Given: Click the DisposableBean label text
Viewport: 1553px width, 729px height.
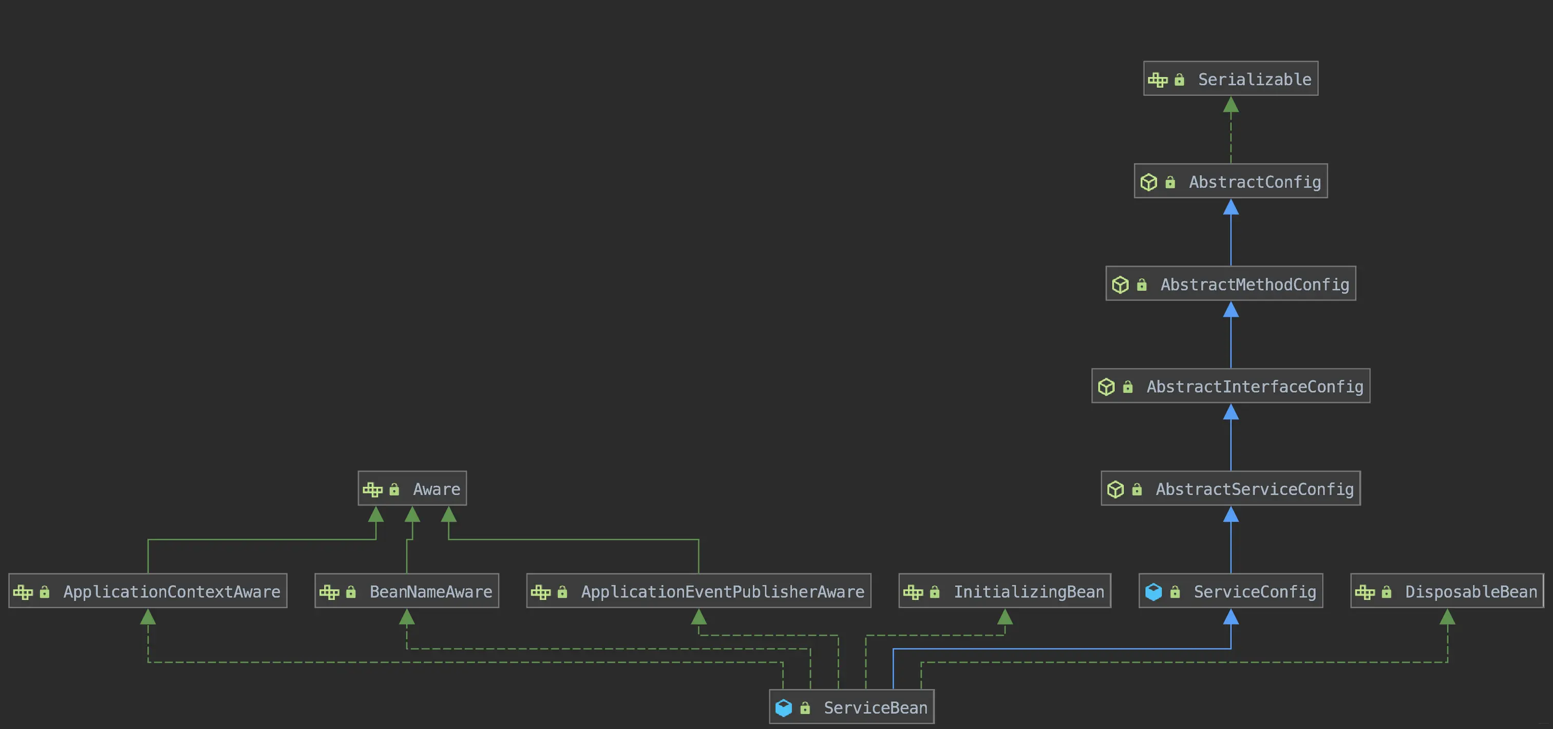Looking at the screenshot, I should click(1471, 591).
